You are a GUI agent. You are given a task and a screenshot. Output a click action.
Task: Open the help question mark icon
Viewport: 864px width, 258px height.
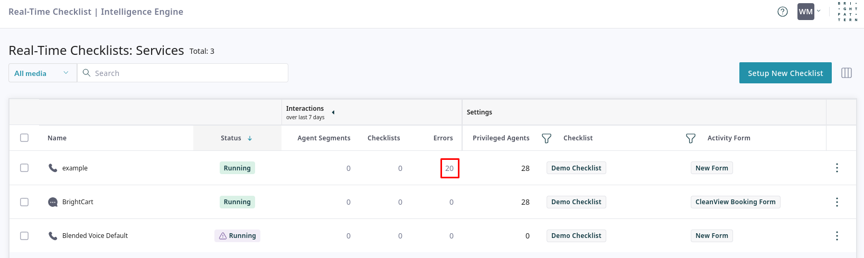coord(783,12)
